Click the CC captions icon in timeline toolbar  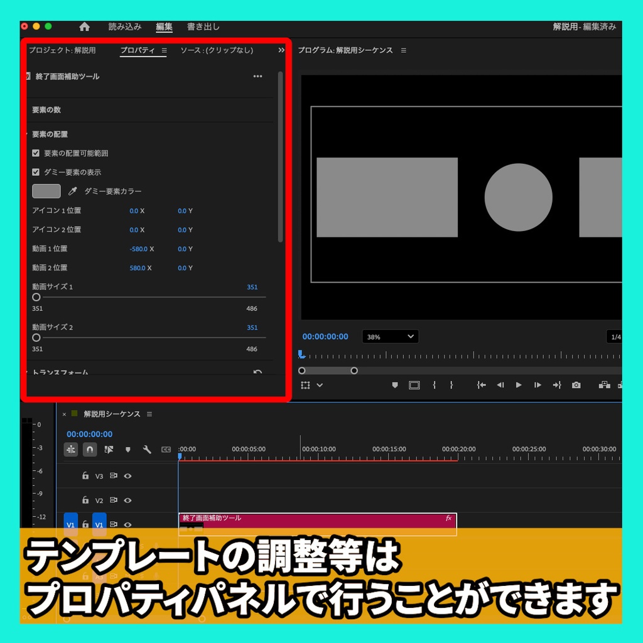click(x=165, y=450)
